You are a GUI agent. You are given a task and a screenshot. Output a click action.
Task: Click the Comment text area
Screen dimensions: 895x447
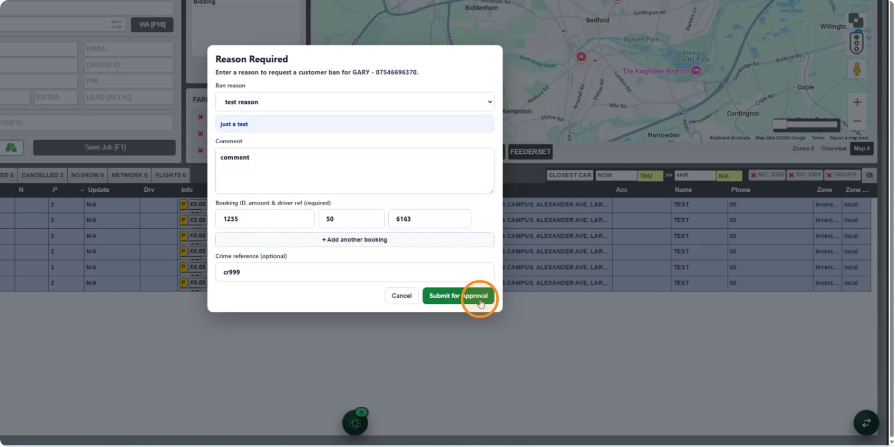point(354,171)
